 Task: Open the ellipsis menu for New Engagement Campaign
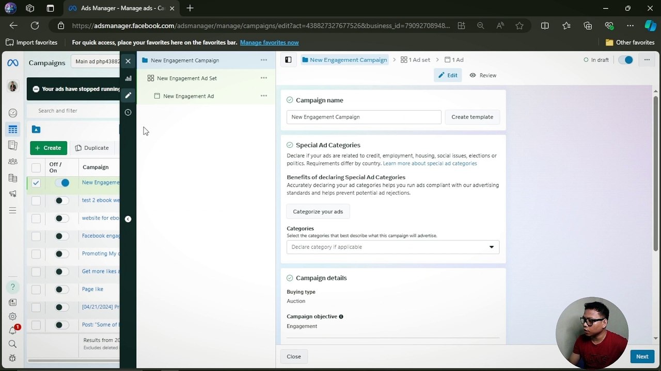coord(264,60)
